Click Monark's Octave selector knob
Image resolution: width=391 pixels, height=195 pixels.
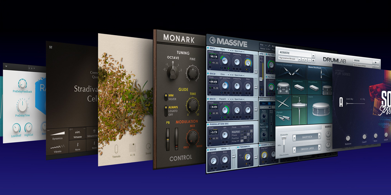coord(173,73)
